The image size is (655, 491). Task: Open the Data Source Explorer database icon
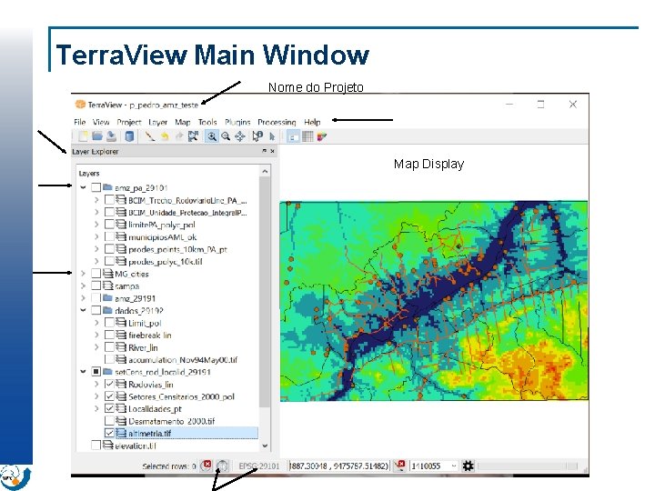(x=129, y=136)
